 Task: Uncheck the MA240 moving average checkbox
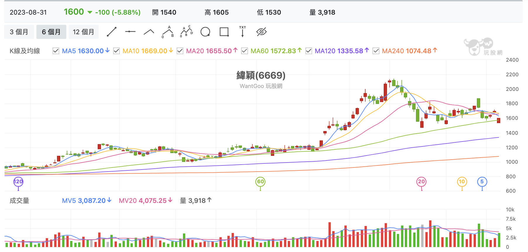(376, 51)
